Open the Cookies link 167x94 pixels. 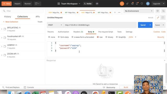click(x=157, y=32)
